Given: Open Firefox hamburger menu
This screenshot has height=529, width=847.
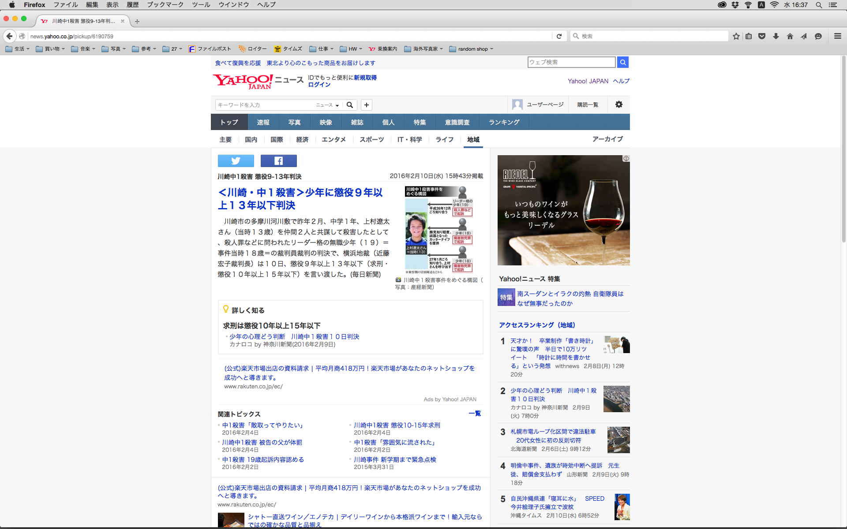Looking at the screenshot, I should (x=837, y=36).
